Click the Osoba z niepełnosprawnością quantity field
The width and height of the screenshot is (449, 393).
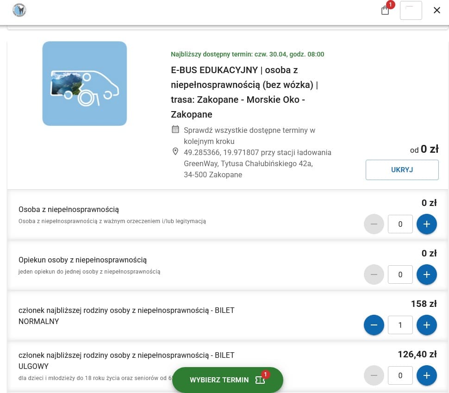400,224
